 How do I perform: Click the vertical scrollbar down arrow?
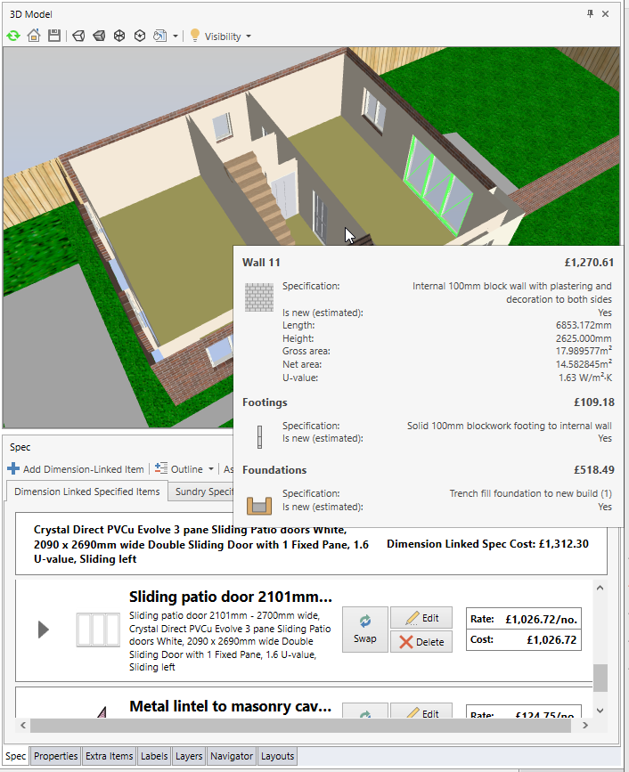point(600,710)
